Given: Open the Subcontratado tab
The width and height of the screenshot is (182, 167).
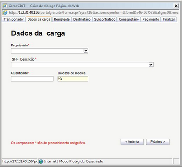Looking at the screenshot, I should (105, 20).
